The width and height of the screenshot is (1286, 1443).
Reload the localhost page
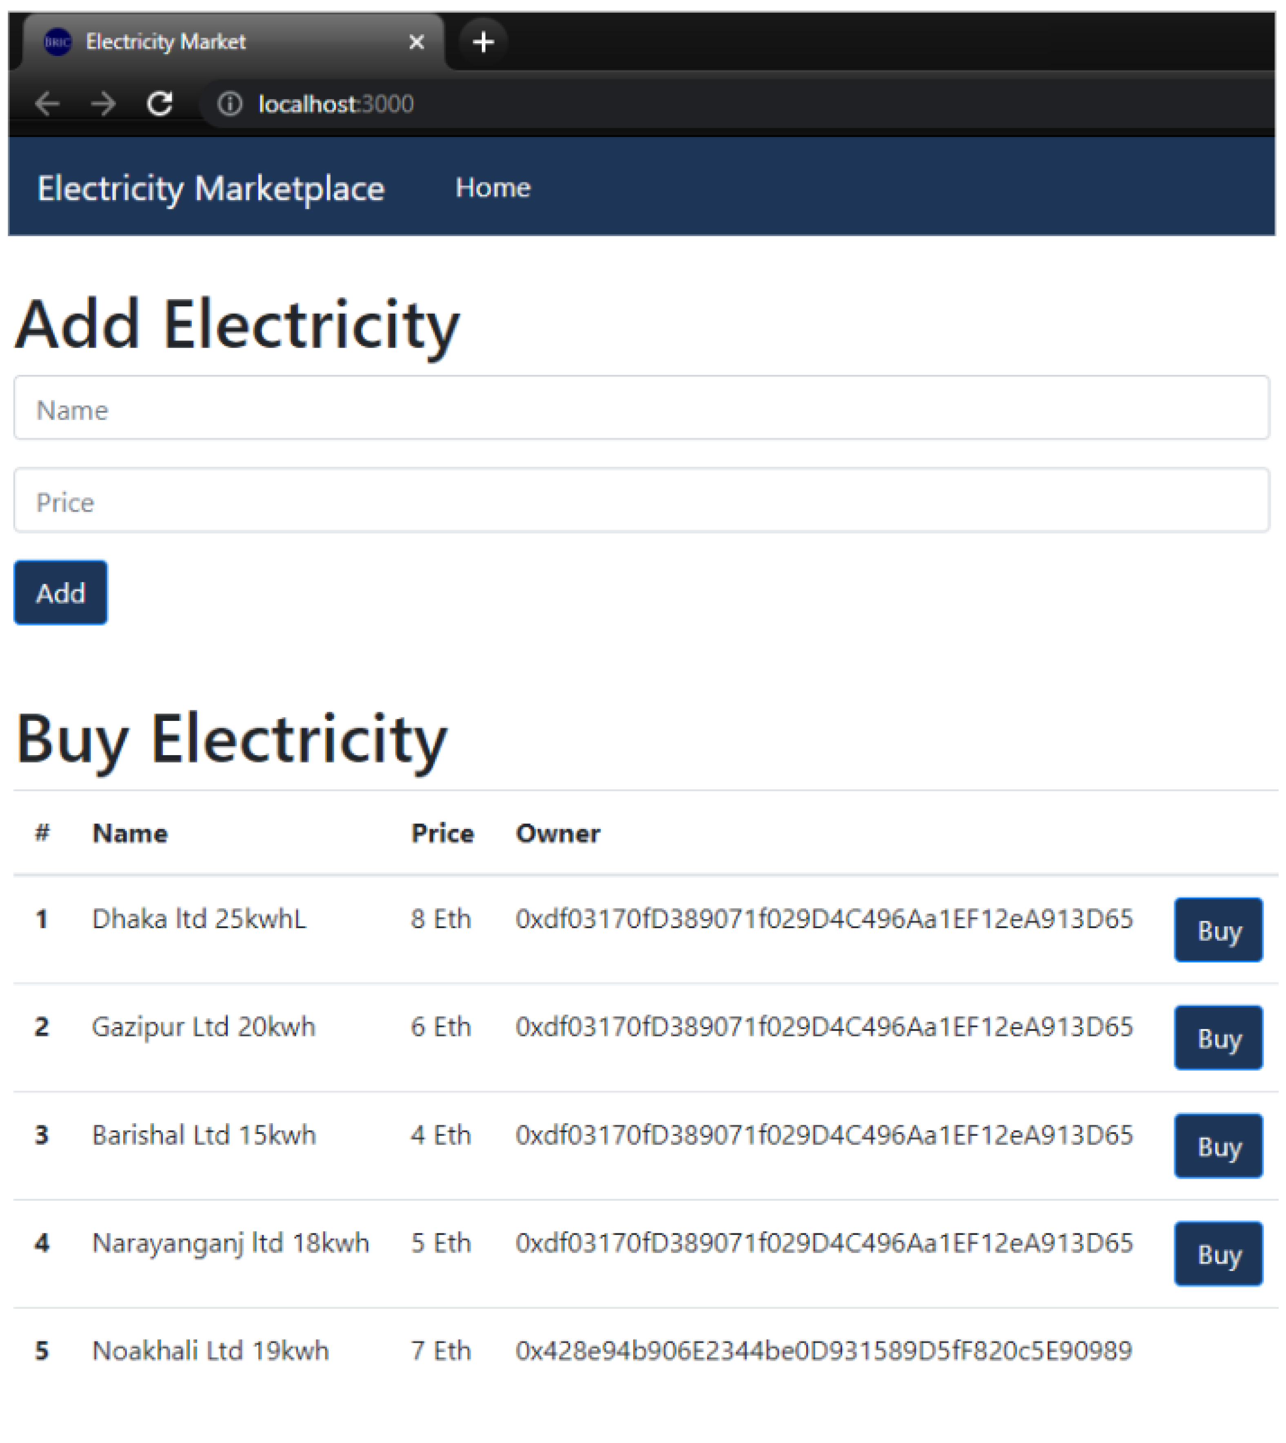pyautogui.click(x=160, y=104)
